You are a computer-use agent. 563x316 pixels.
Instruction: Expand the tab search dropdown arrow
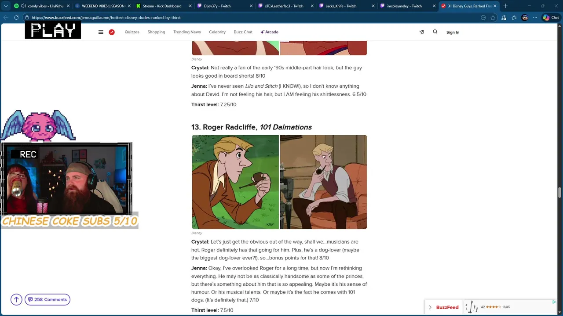[x=6, y=6]
